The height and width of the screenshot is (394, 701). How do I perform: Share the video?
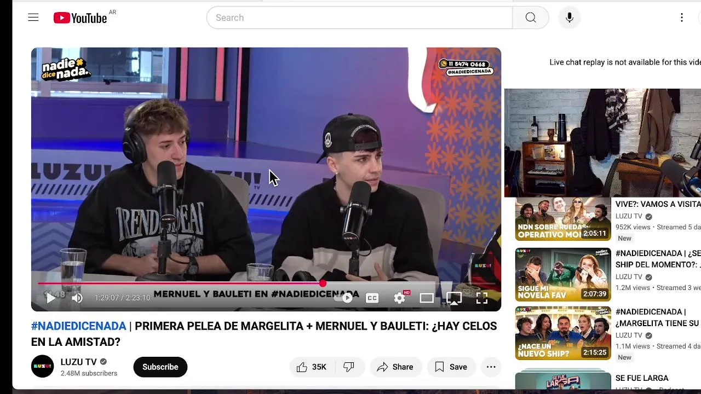(x=395, y=367)
